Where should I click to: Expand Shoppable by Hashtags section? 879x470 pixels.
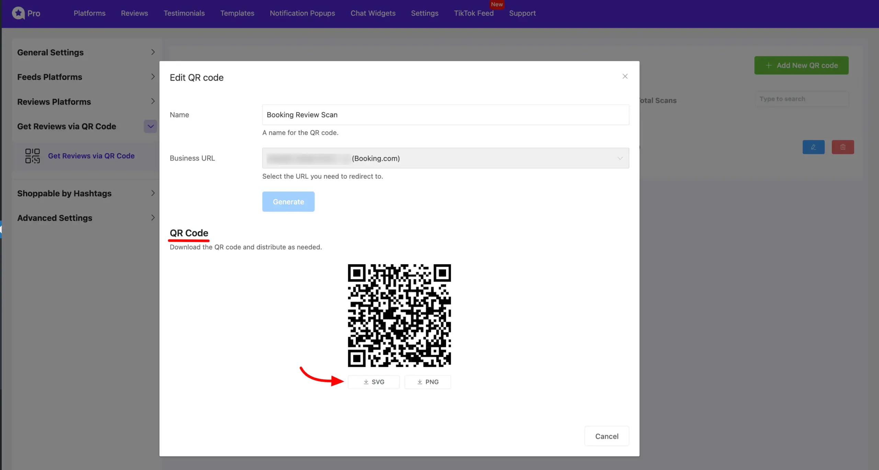point(86,193)
